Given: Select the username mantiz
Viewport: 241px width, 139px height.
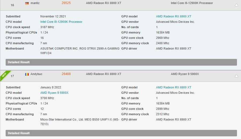Looking at the screenshot, I should coord(35,3).
